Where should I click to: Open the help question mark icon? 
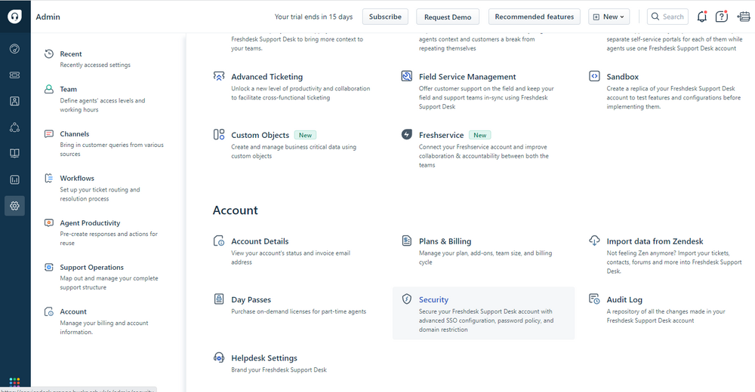[x=721, y=17]
